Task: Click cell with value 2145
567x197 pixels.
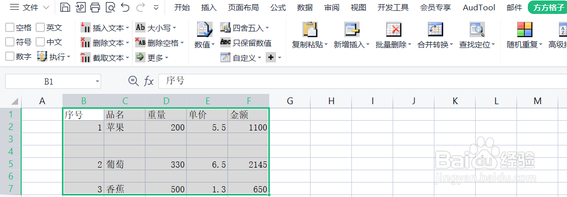Action: coord(248,165)
